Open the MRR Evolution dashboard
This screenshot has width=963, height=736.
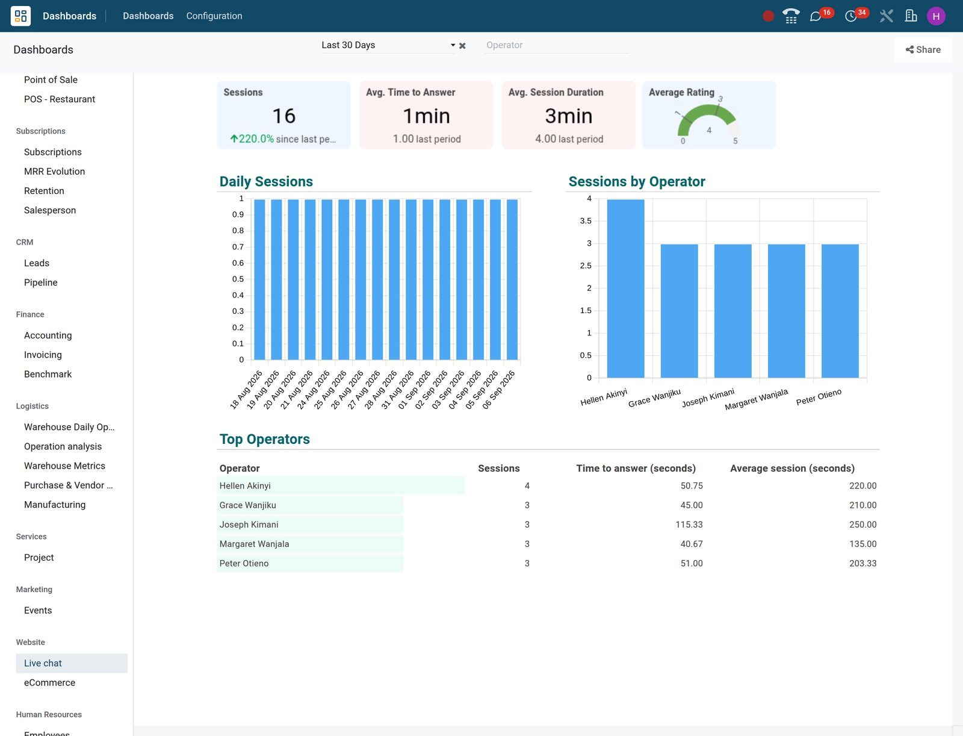[54, 171]
